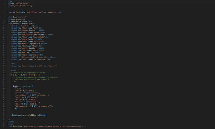Click line number 50 in the gutter
The width and height of the screenshot is (215, 129).
(x=4, y=111)
